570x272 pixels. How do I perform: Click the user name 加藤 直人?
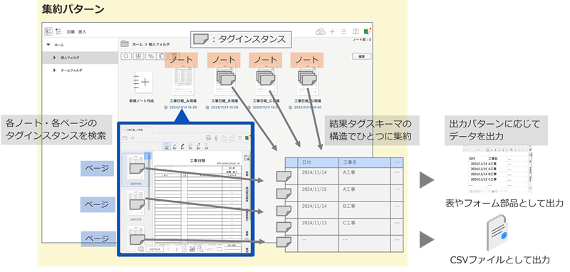coord(77,32)
